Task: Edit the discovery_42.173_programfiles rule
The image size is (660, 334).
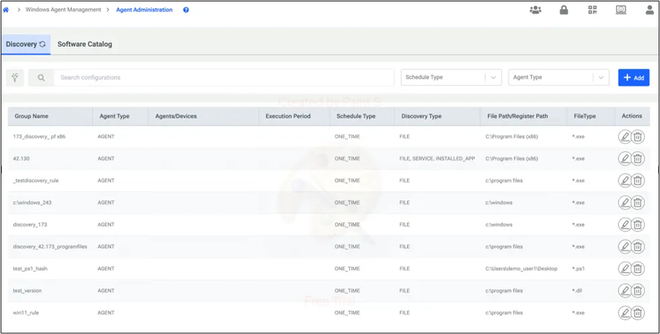Action: tap(625, 247)
